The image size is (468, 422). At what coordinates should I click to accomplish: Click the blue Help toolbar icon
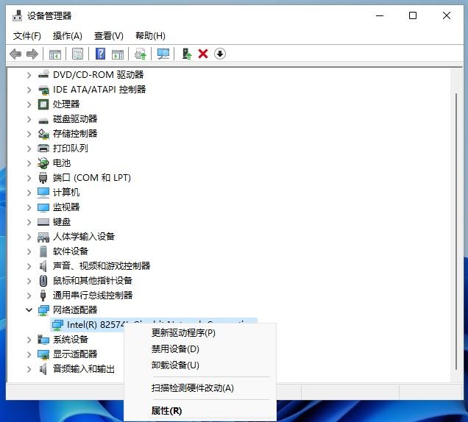[x=100, y=54]
